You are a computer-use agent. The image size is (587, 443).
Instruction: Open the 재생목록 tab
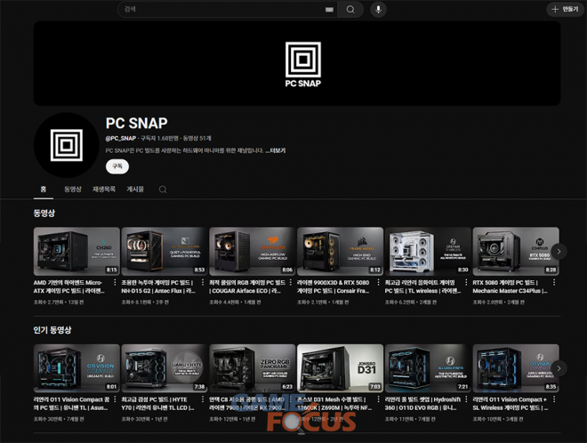104,189
